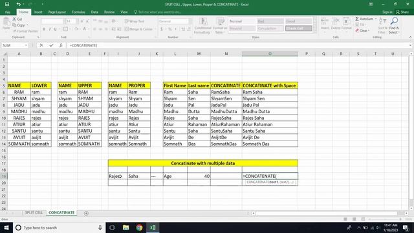Switch to SPLIT CELL sheet tab
Viewport: 414px width, 233px height.
[34, 213]
